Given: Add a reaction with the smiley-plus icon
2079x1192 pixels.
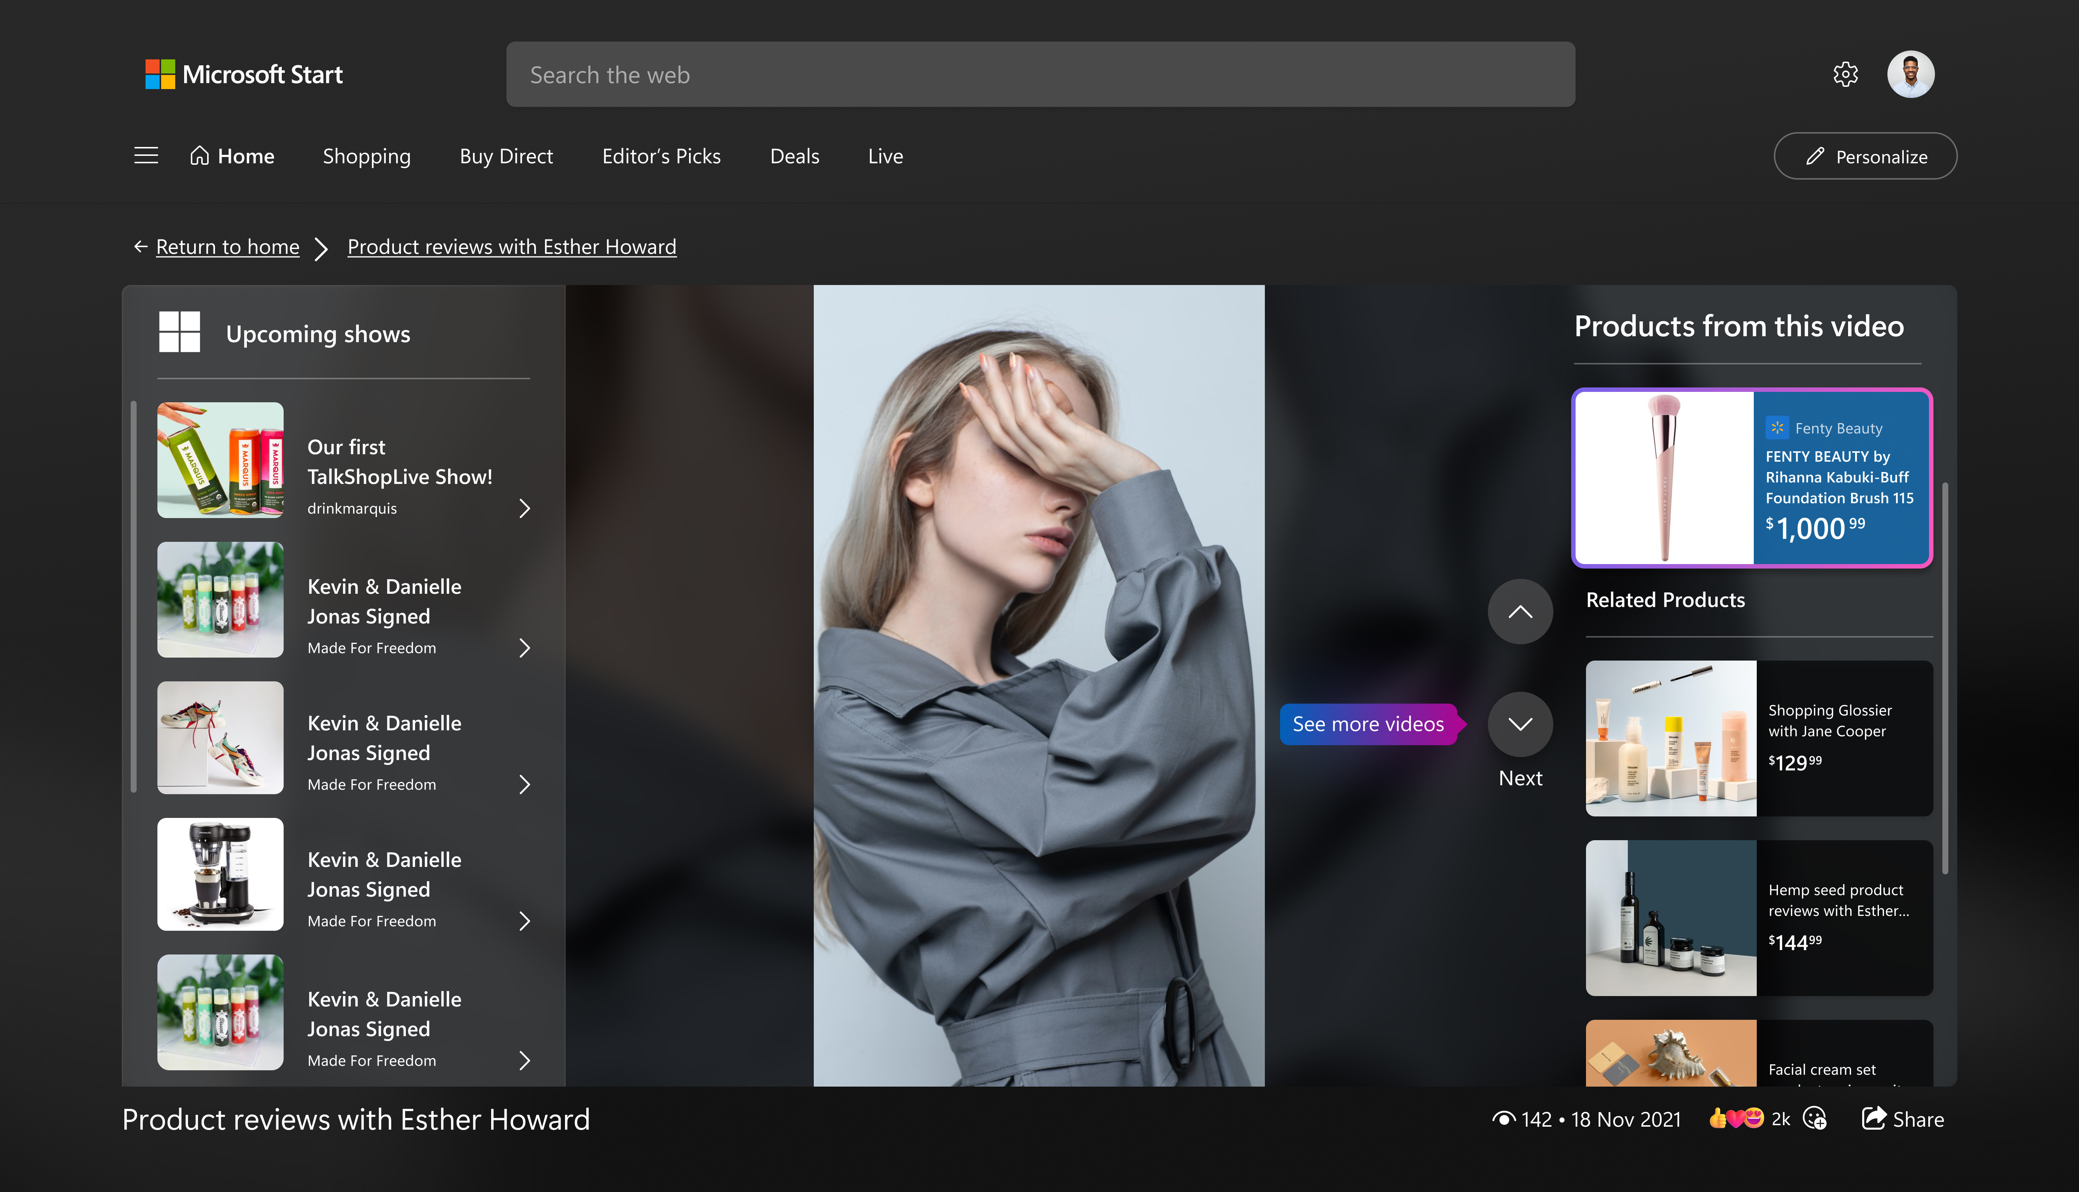Looking at the screenshot, I should tap(1815, 1118).
